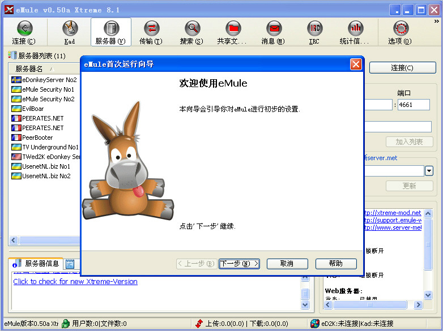Open the Search (搜索) toolbar icon

click(x=192, y=28)
